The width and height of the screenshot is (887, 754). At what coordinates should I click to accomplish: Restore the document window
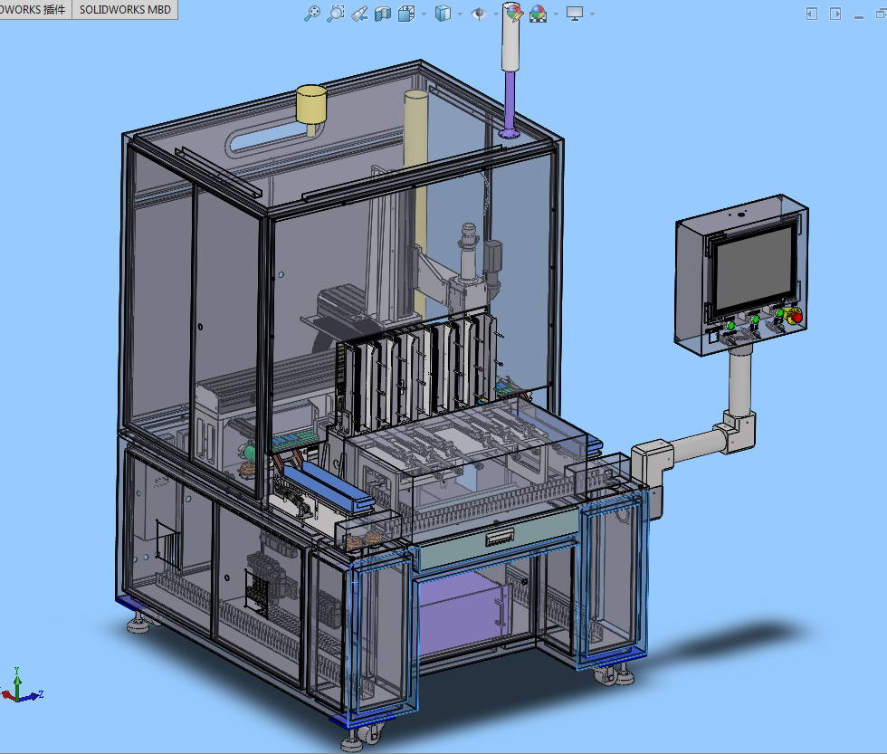pos(882,14)
